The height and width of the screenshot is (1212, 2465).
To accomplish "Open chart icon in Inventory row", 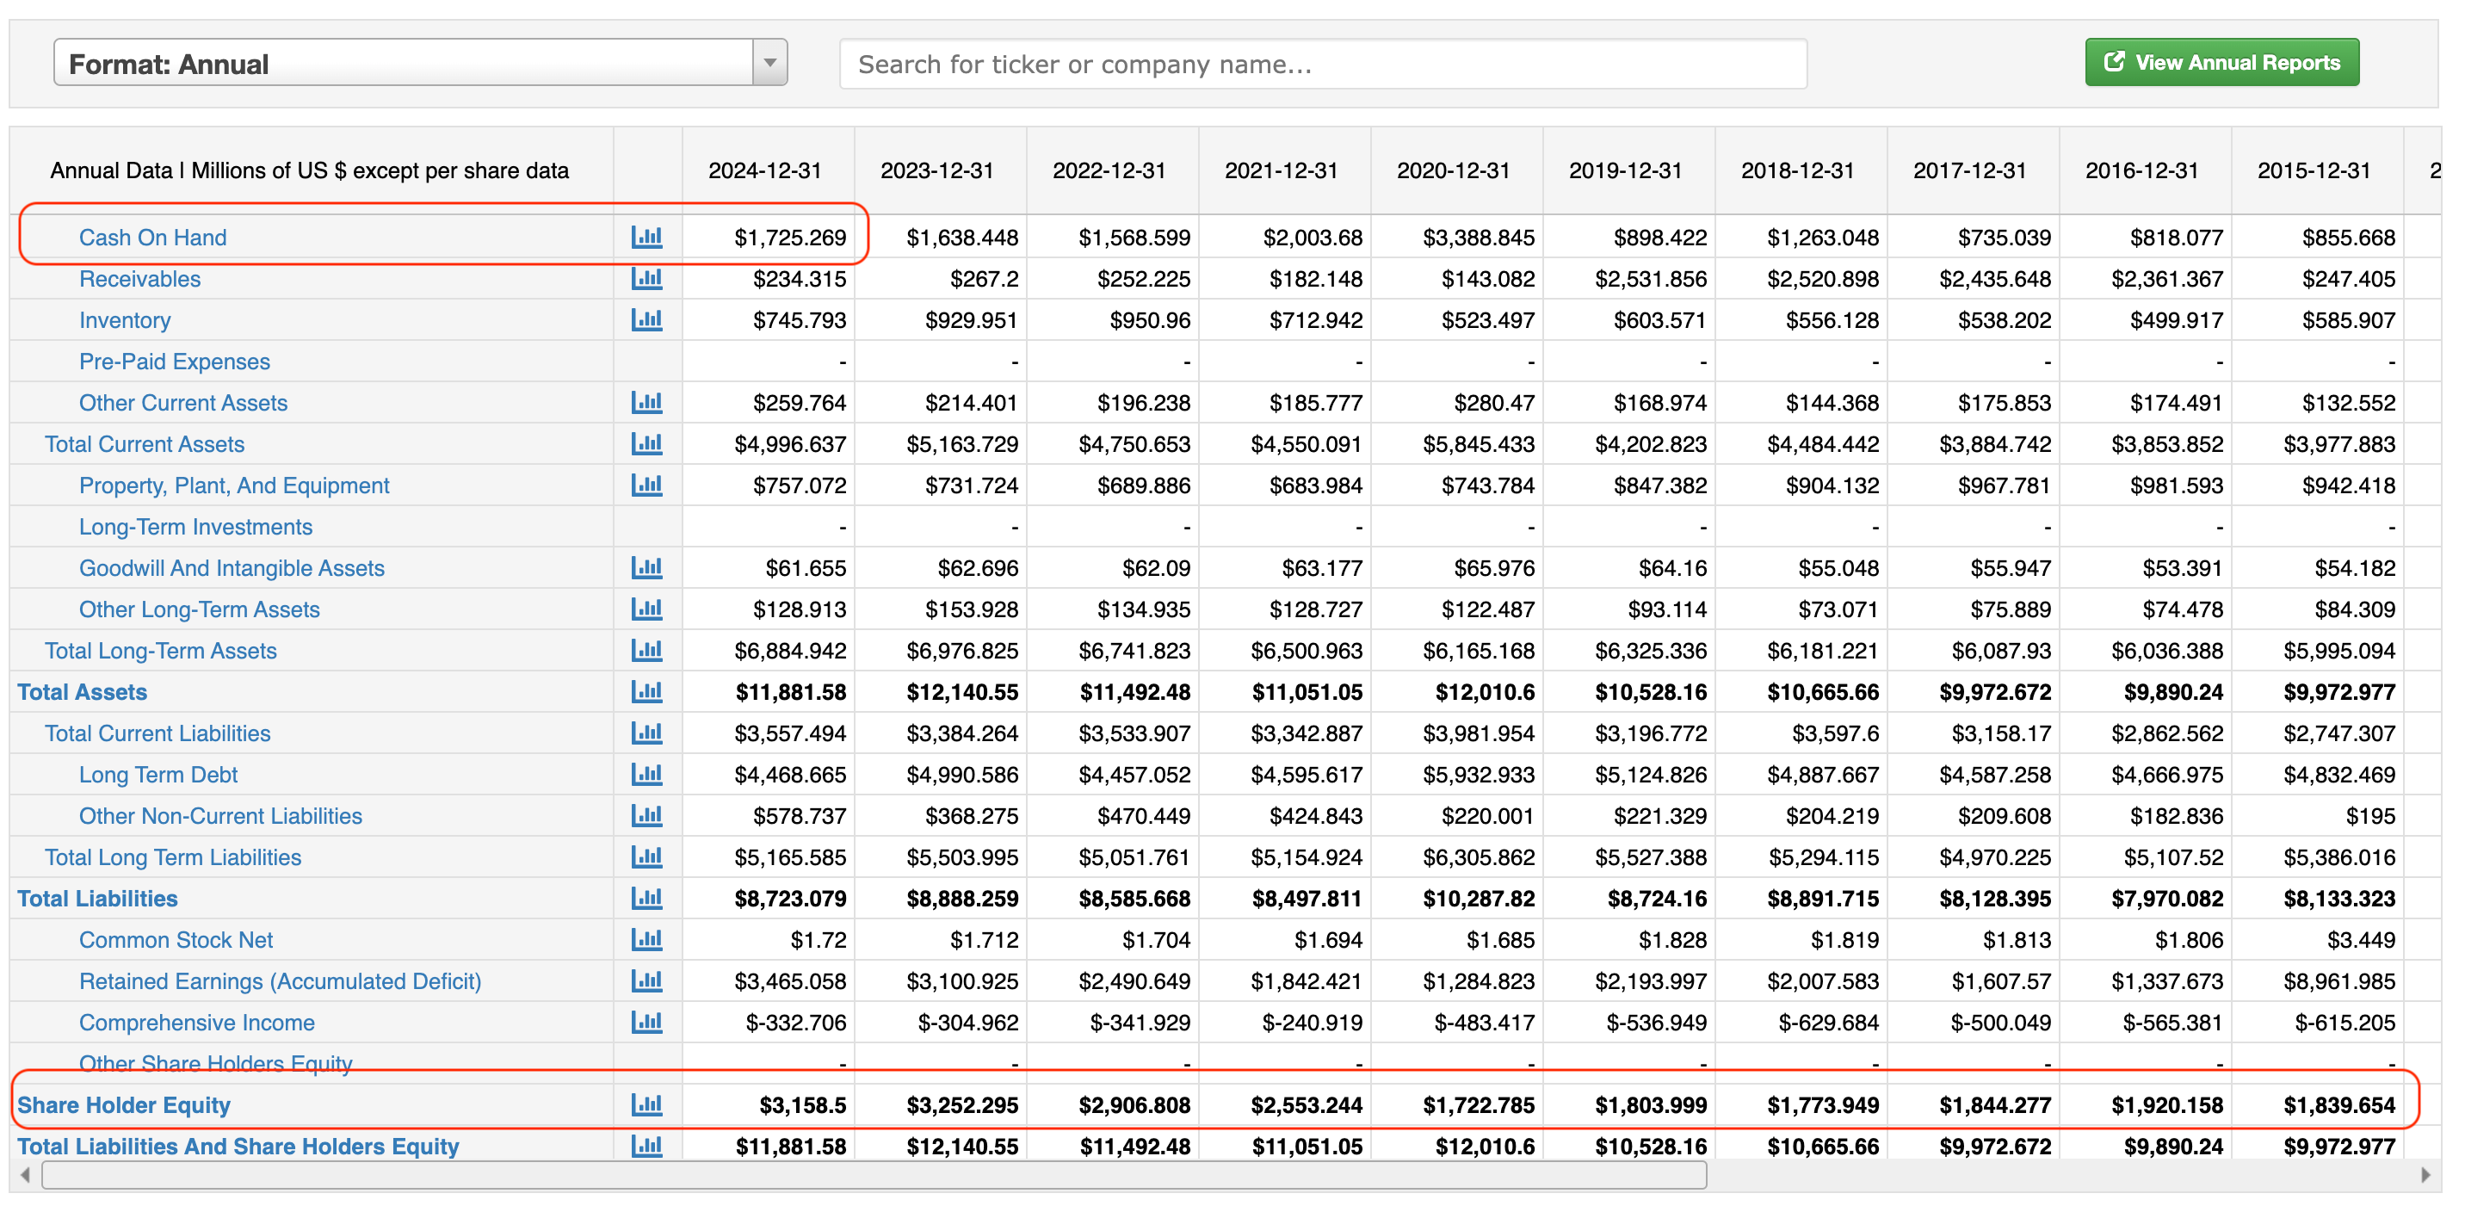I will pos(647,319).
